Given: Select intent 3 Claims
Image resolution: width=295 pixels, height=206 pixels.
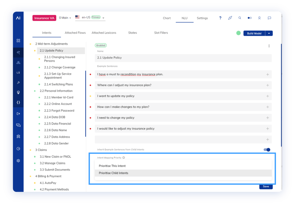Looking at the screenshot, I should click(x=41, y=150).
